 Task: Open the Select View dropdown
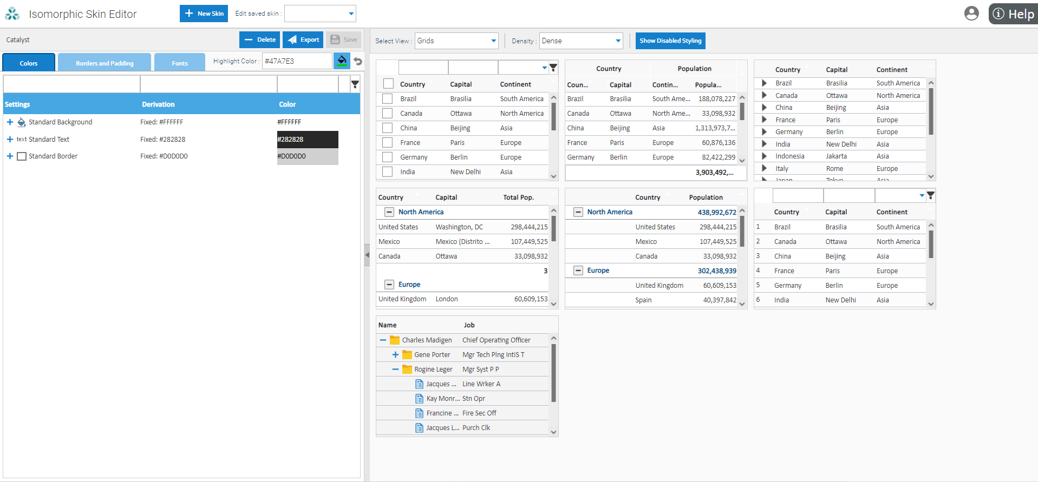456,41
